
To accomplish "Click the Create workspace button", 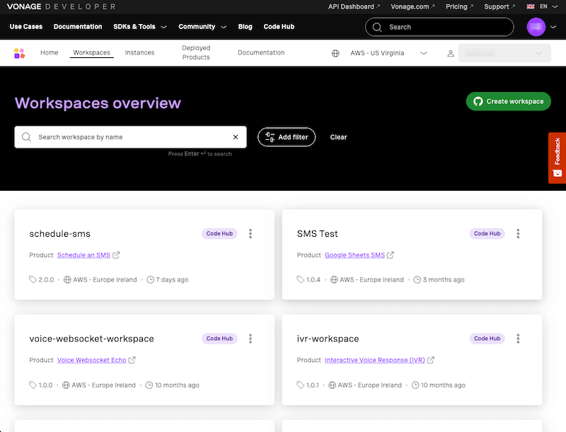I will pyautogui.click(x=508, y=101).
